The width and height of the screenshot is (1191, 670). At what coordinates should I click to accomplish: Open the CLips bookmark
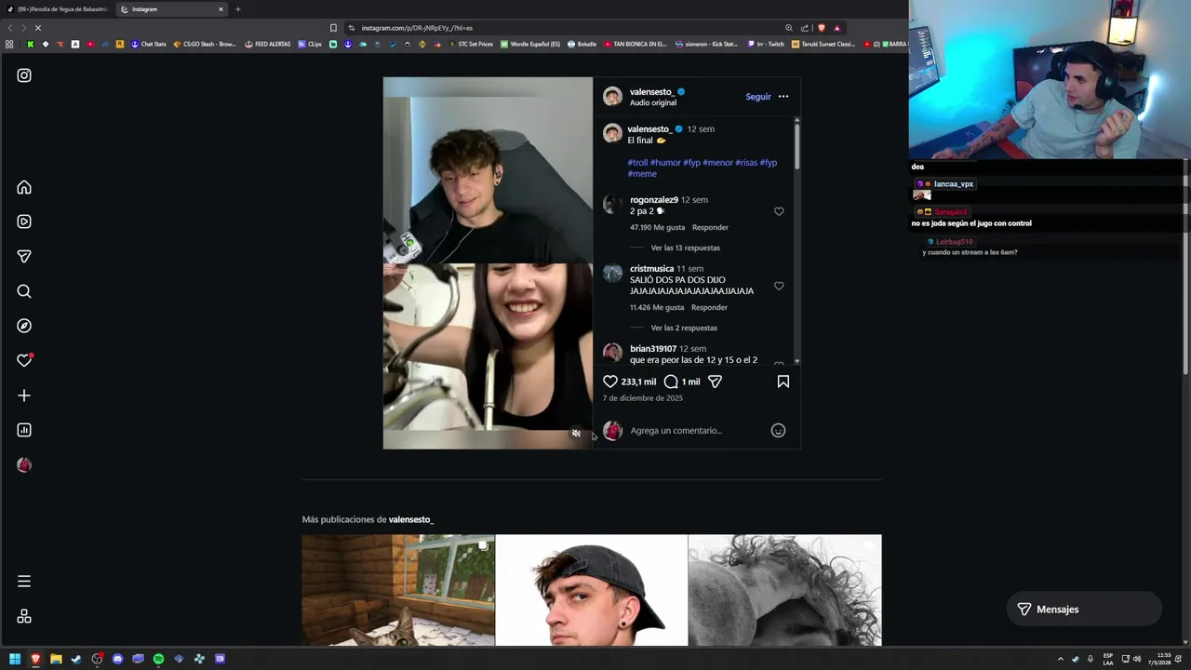point(310,44)
